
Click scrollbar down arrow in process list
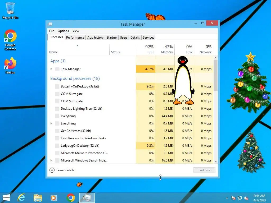(215, 162)
